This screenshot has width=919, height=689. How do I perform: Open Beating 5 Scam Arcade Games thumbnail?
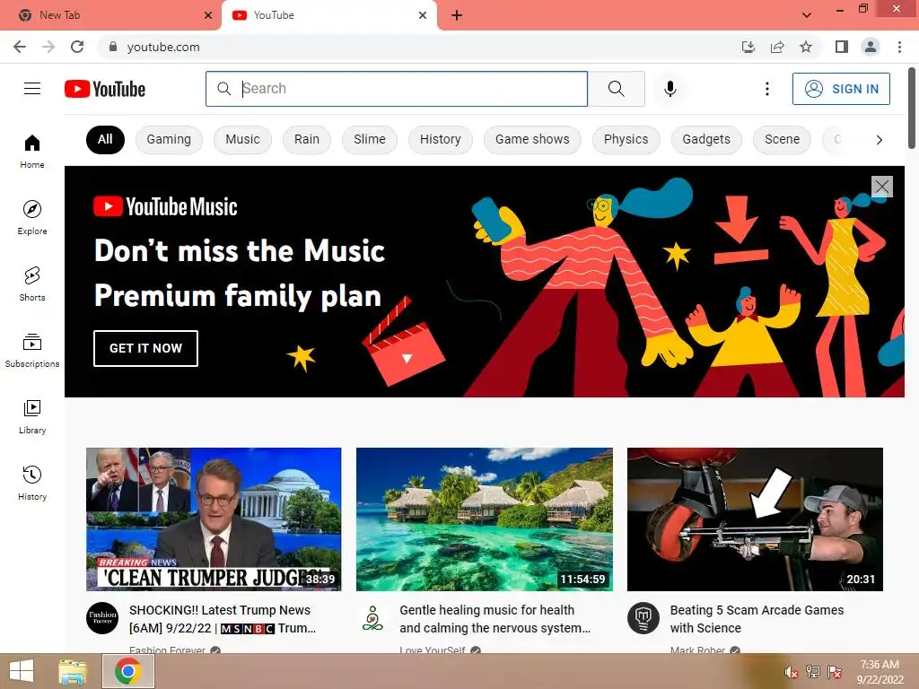pyautogui.click(x=755, y=519)
